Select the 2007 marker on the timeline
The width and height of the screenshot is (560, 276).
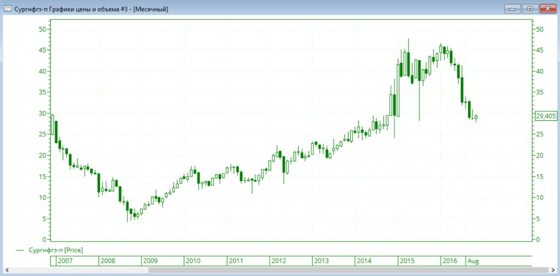(65, 261)
